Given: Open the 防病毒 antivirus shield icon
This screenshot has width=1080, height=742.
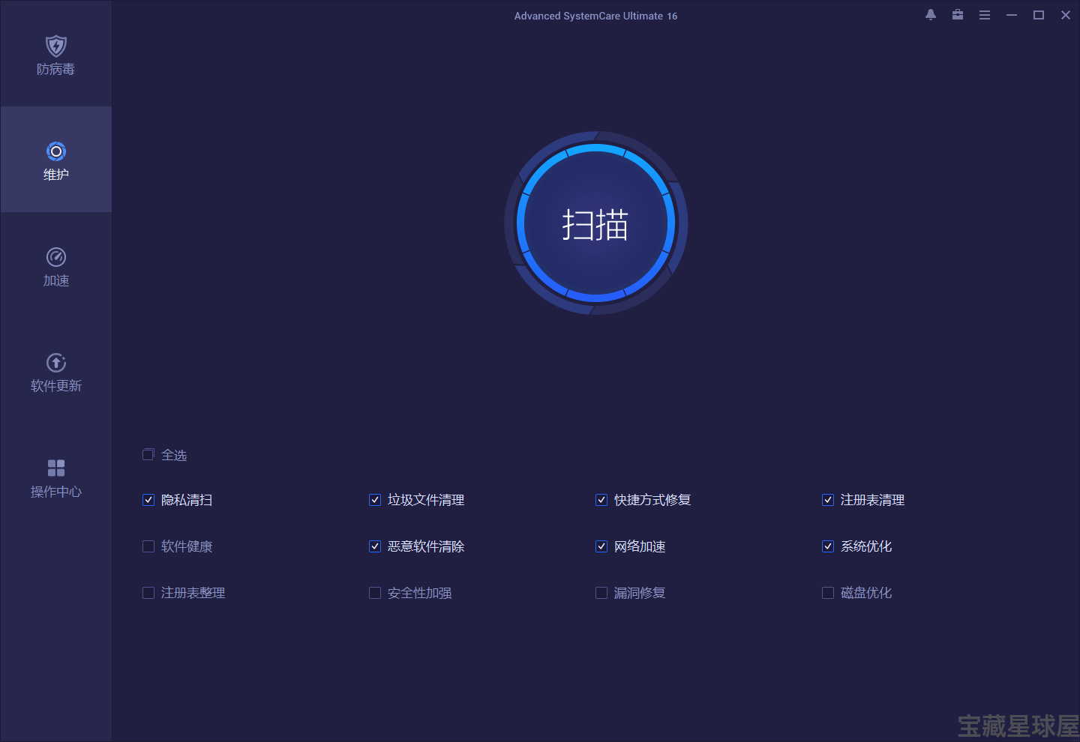Looking at the screenshot, I should pos(56,46).
